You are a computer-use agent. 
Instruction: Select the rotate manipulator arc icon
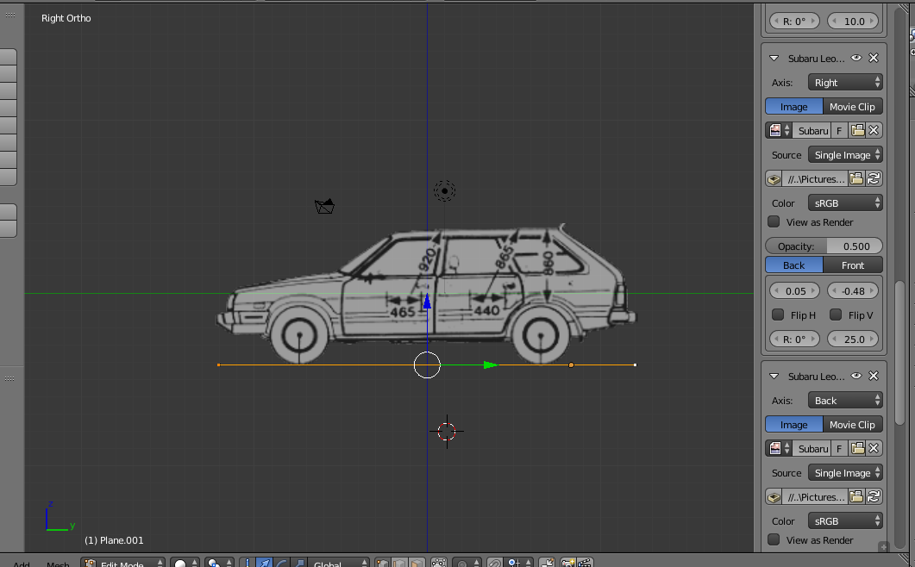coord(282,563)
